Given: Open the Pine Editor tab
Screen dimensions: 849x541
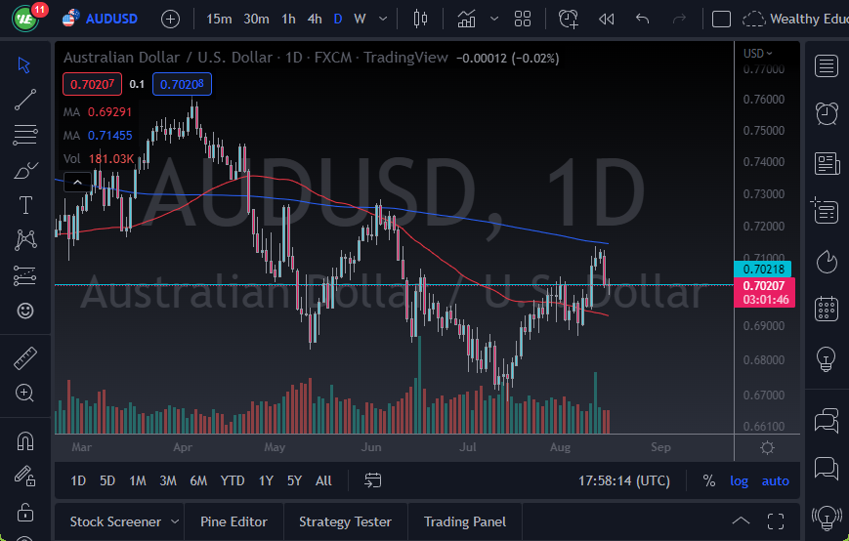Looking at the screenshot, I should [x=233, y=521].
